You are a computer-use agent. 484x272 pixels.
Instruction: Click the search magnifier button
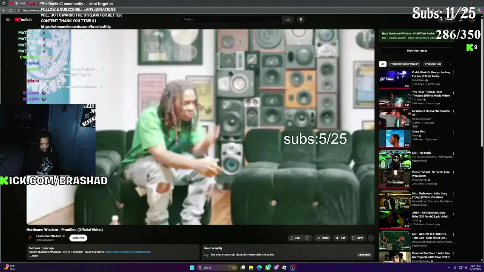click(288, 19)
